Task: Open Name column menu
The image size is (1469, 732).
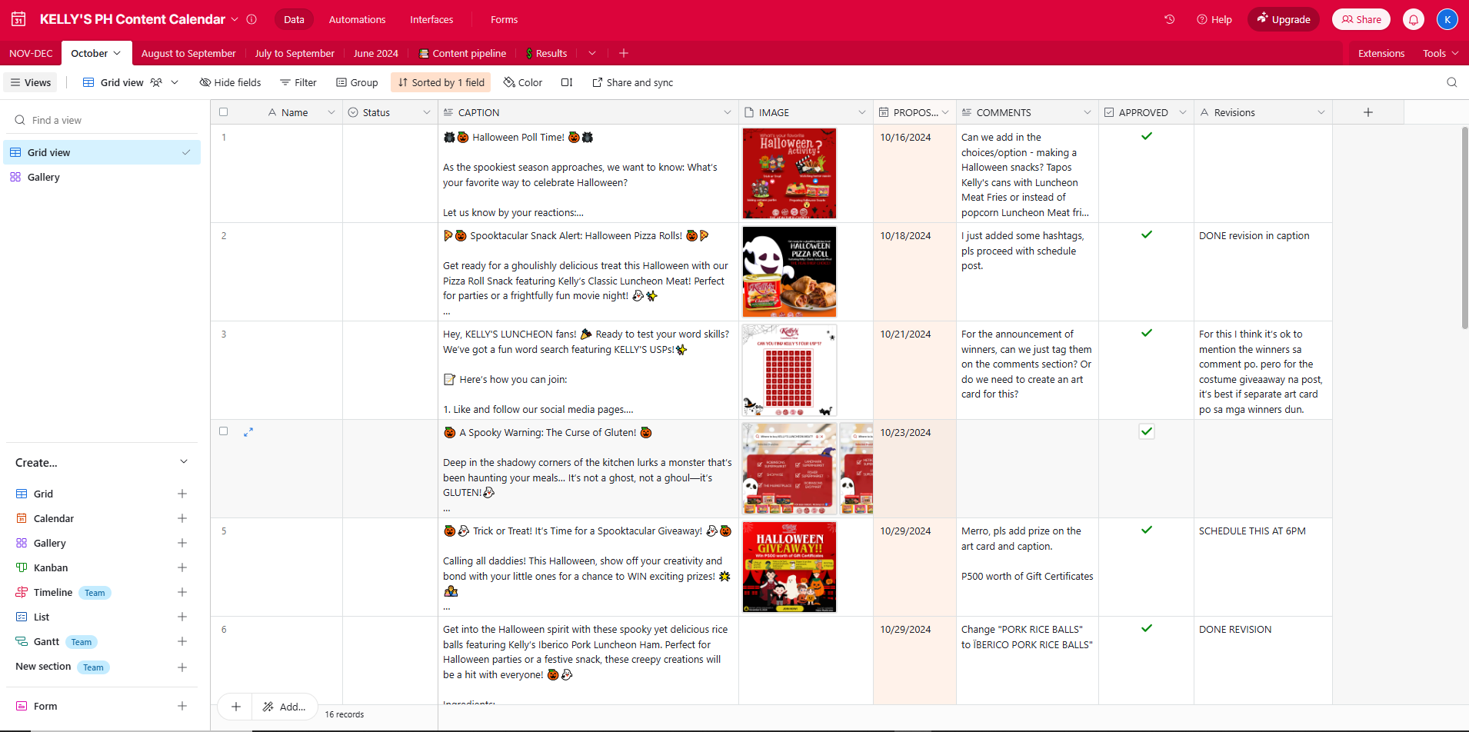Action: (331, 112)
